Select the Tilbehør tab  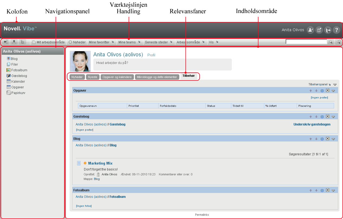(x=189, y=76)
